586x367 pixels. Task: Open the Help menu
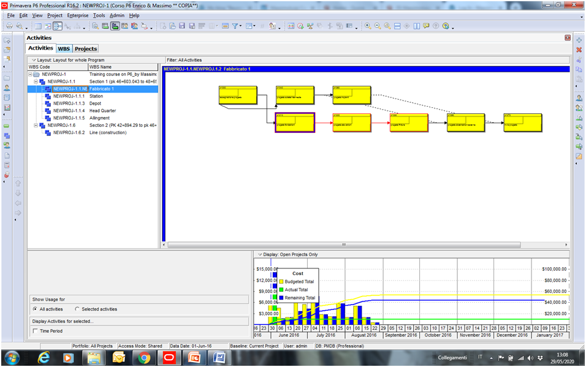134,15
